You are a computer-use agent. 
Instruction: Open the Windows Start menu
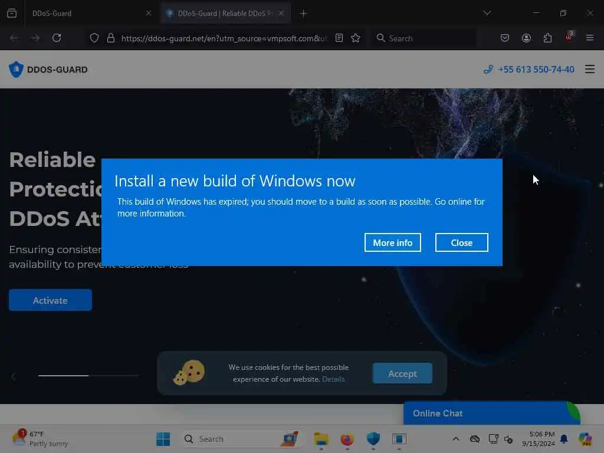click(x=163, y=439)
